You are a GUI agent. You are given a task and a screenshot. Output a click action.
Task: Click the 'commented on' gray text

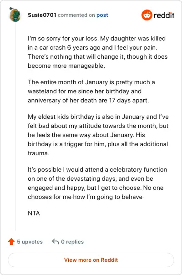tap(76, 15)
